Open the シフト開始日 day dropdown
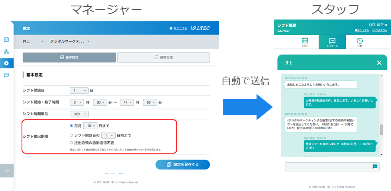 (x=79, y=91)
